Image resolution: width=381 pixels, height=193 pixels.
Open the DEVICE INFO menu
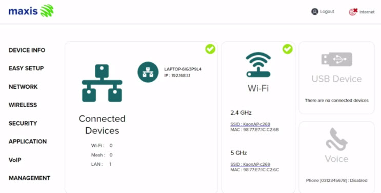tap(27, 50)
